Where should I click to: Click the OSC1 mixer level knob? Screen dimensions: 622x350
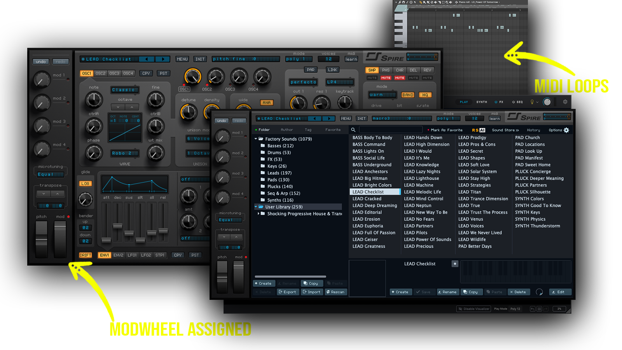point(192,76)
